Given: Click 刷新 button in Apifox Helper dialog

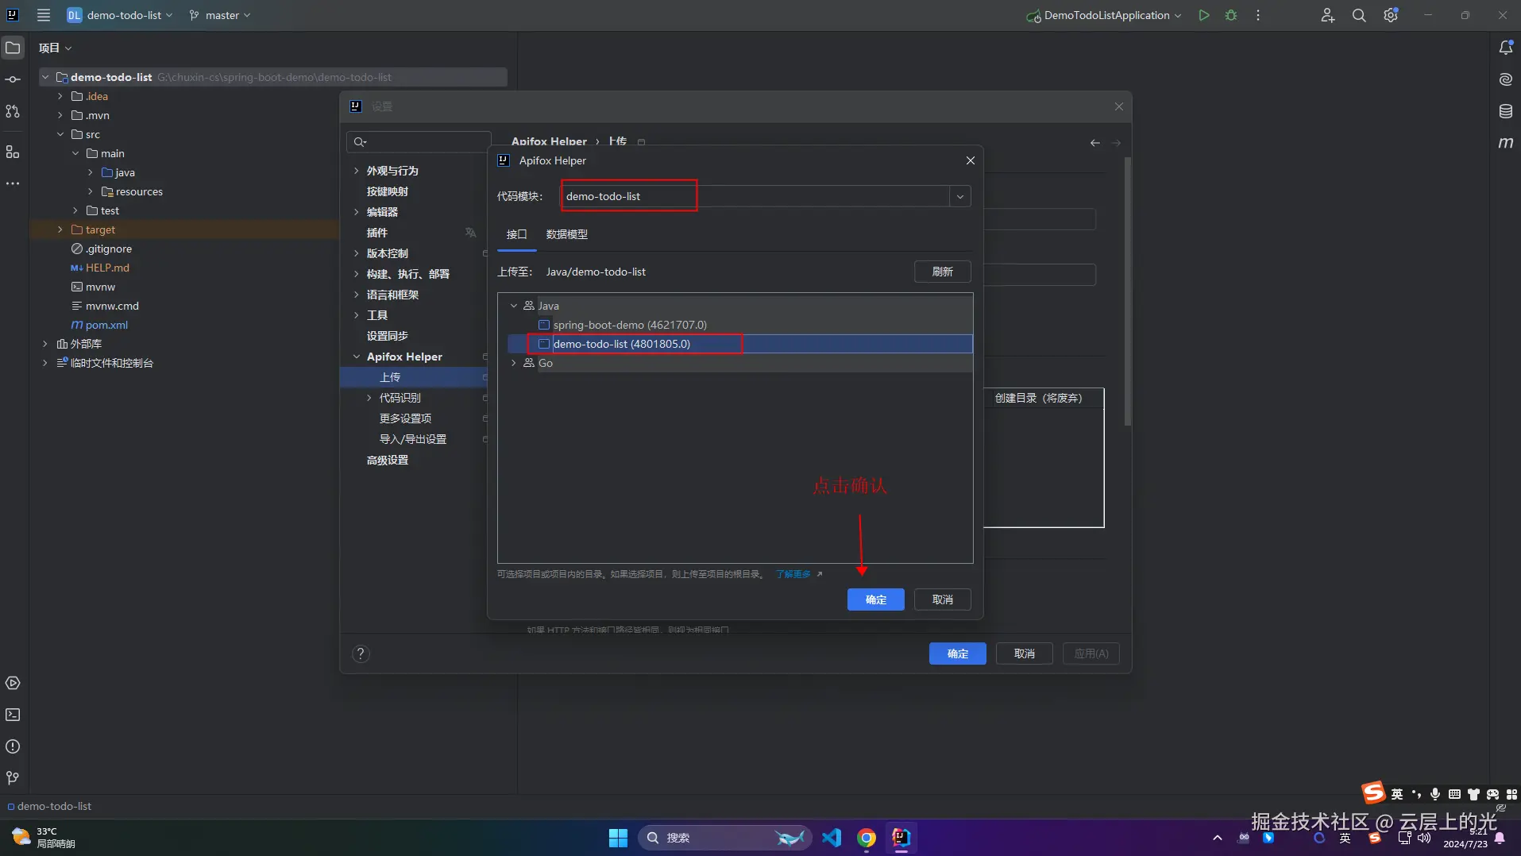Looking at the screenshot, I should [943, 272].
